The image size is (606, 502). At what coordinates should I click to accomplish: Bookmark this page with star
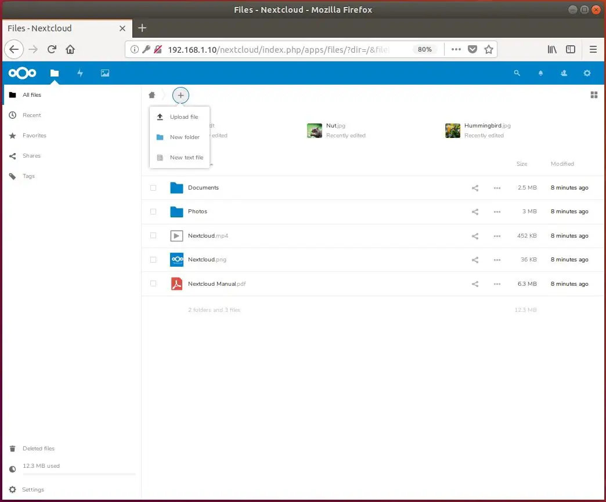pyautogui.click(x=489, y=49)
